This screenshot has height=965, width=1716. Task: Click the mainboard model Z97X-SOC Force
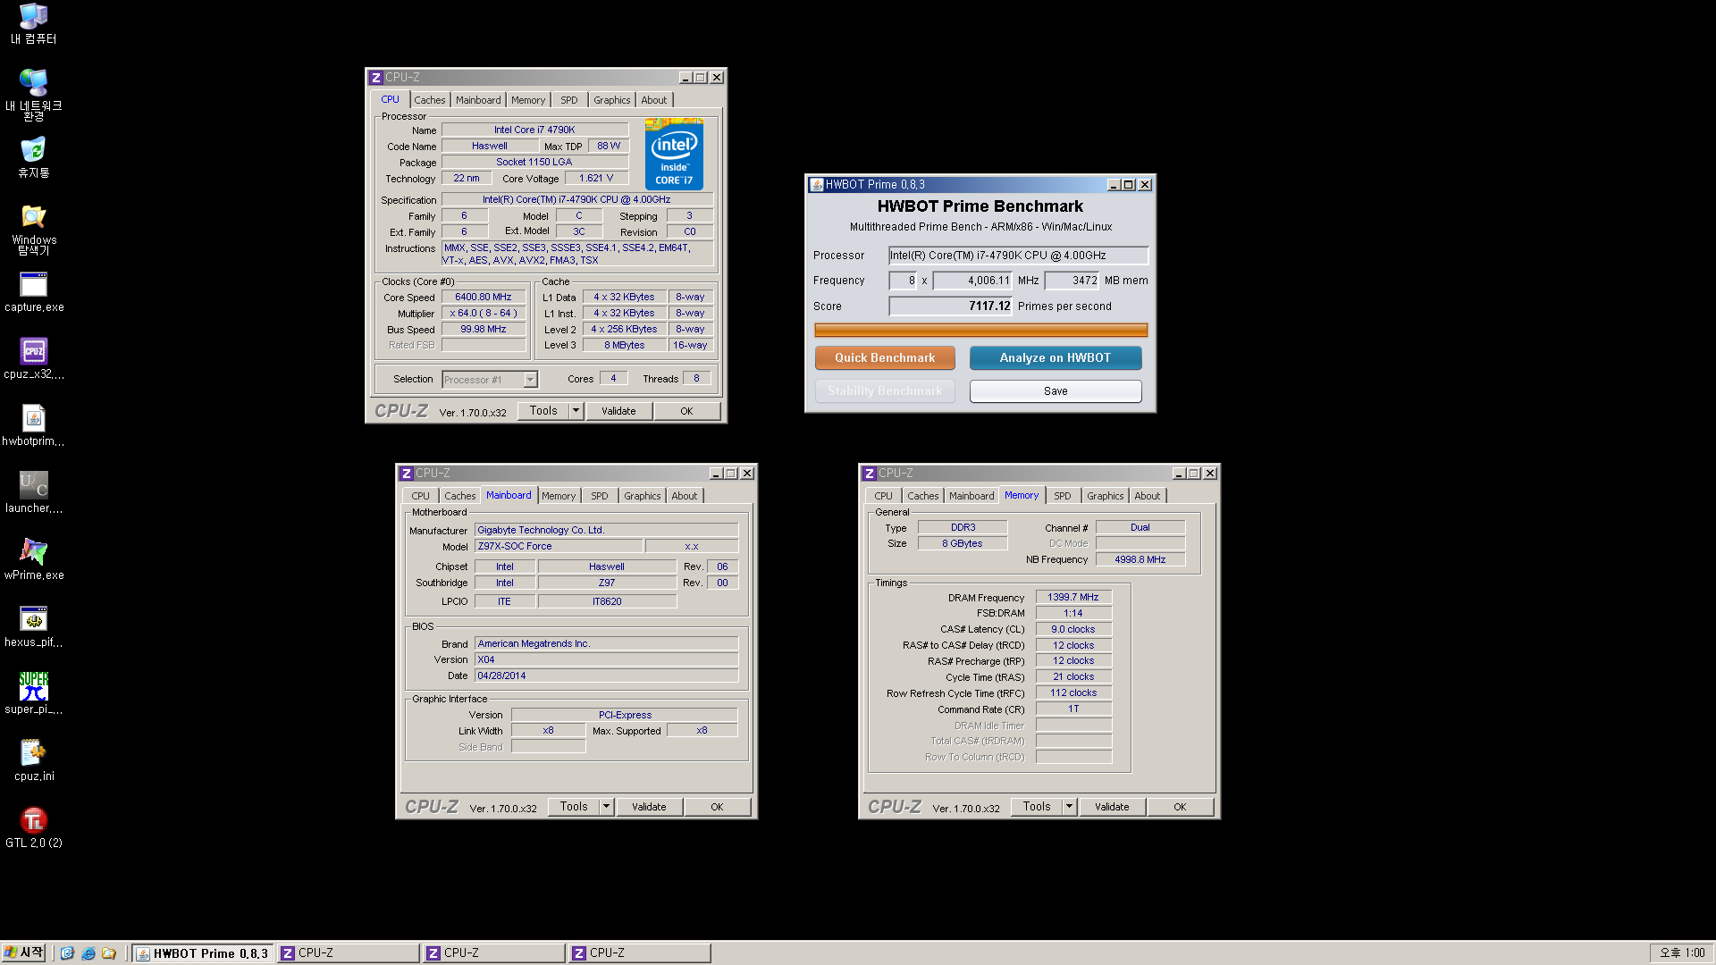pyautogui.click(x=559, y=547)
